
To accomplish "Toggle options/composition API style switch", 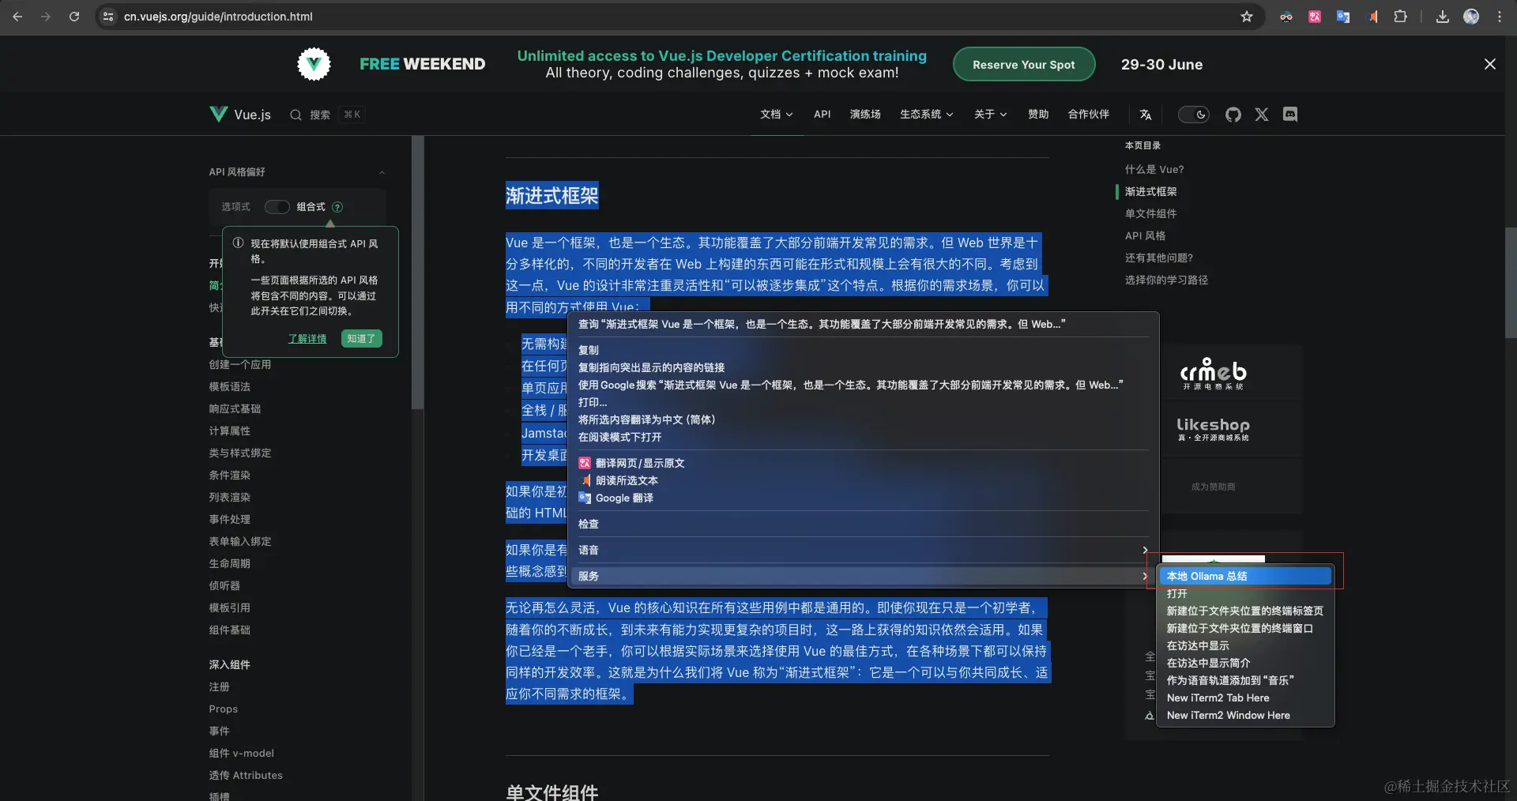I will pos(277,207).
